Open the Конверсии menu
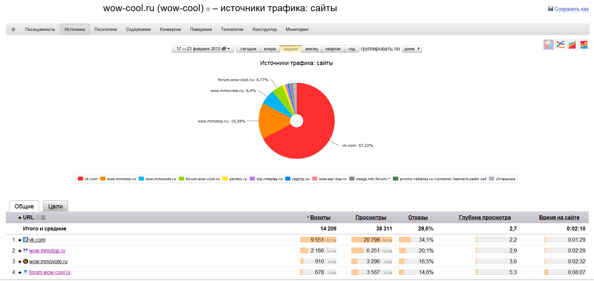This screenshot has height=281, width=594. [x=171, y=29]
